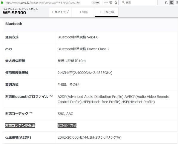Click the 最大通信距離 row label

[x=15, y=61]
